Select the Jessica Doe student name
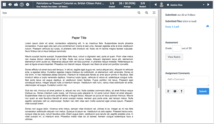The width and height of the screenshot is (214, 124). [x=176, y=5]
